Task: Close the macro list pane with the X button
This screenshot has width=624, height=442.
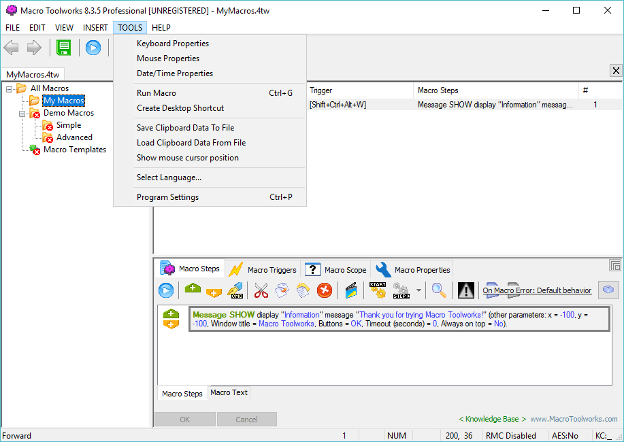Action: pos(616,71)
